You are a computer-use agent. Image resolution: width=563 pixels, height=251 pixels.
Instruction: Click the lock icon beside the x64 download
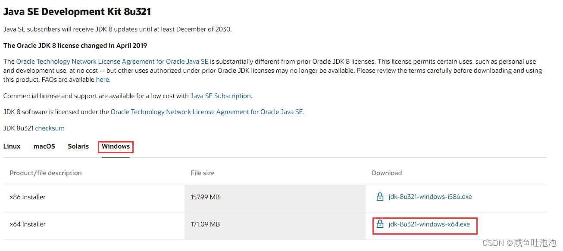[380, 224]
